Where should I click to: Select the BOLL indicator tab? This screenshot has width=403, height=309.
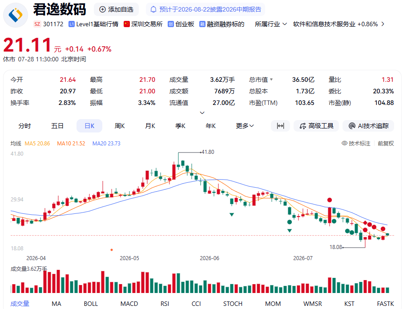pyautogui.click(x=91, y=304)
